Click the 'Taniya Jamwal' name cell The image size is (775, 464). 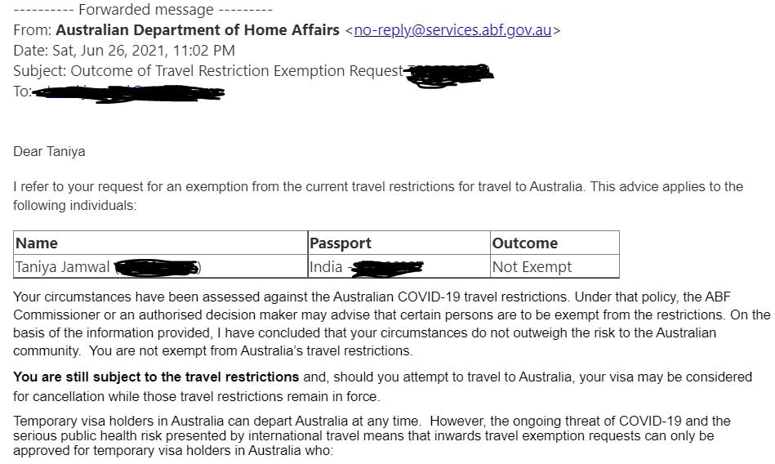[63, 267]
